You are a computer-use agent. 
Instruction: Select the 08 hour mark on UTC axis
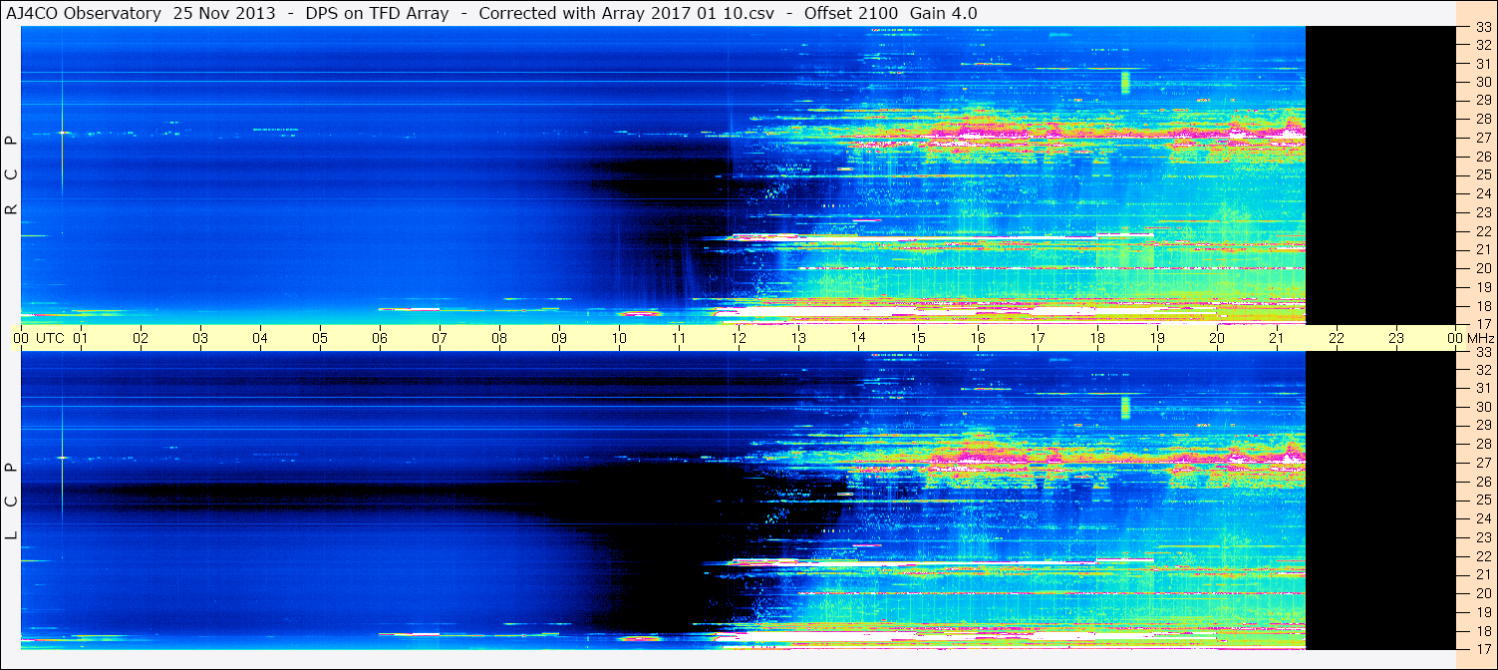pyautogui.click(x=499, y=338)
